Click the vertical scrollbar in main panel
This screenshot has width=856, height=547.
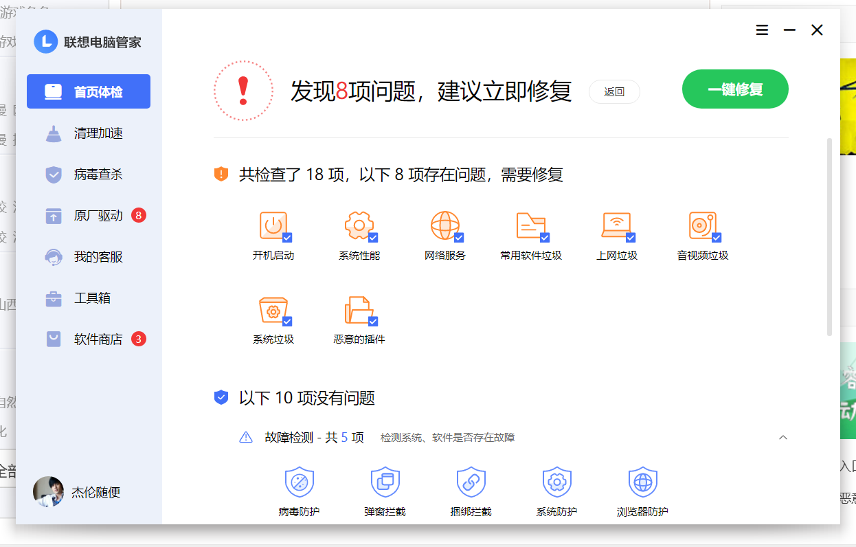point(829,237)
